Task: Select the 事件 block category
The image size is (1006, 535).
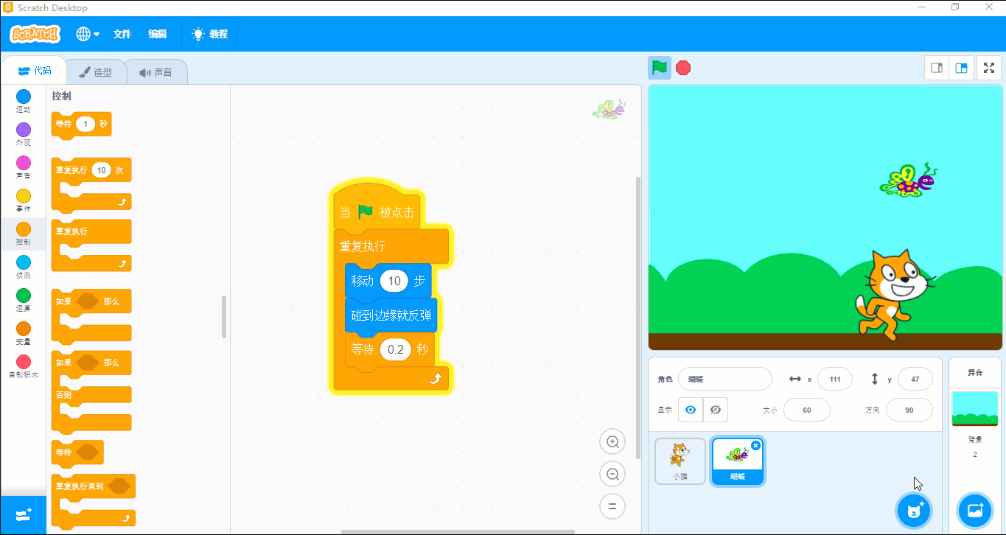Action: (x=24, y=200)
